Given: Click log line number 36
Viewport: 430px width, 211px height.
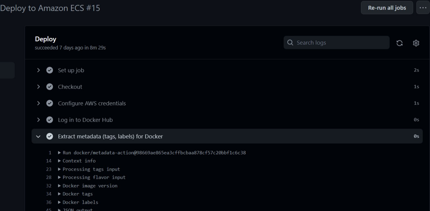Looking at the screenshot, I should click(x=49, y=202).
